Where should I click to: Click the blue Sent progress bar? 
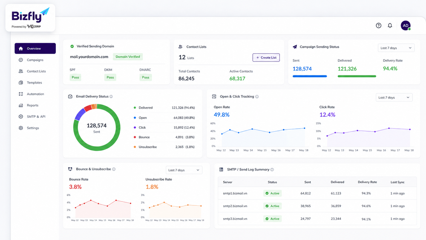(310, 76)
